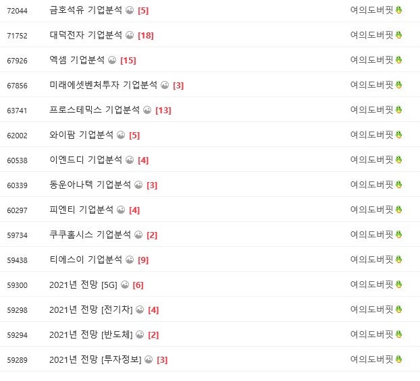This screenshot has width=420, height=381.
Task: Open the 와이팜 기업분석 post
Action: tap(82, 135)
